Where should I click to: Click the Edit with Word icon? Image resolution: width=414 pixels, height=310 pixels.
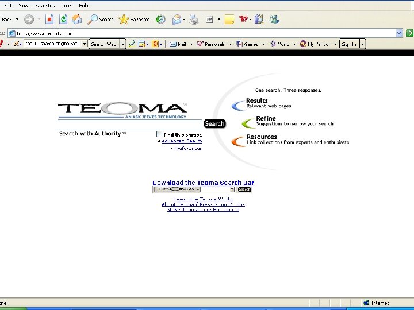(x=209, y=20)
